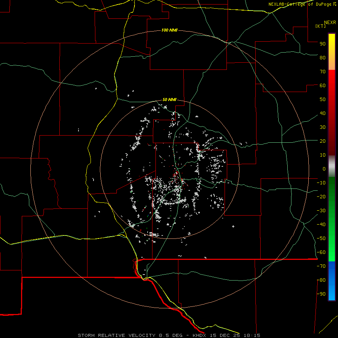Click the 50 value on the velocity scale
Screen dimensions: 338x338
323,100
